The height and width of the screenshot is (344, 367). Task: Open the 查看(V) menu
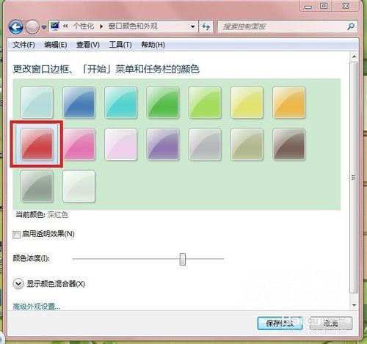(x=88, y=45)
